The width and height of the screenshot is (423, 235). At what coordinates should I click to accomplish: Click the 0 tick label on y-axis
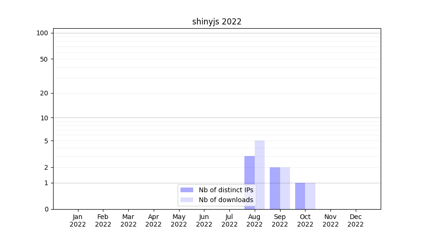coord(46,209)
